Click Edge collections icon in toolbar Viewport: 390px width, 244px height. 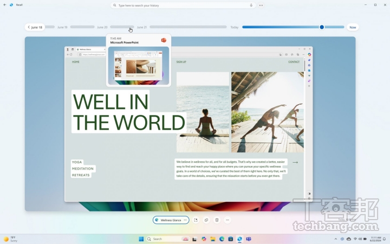(x=298, y=55)
